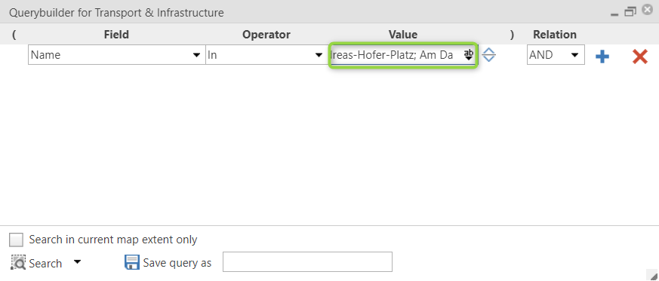Viewport: 659px width, 281px height.
Task: Click the Search button label
Action: pyautogui.click(x=45, y=264)
